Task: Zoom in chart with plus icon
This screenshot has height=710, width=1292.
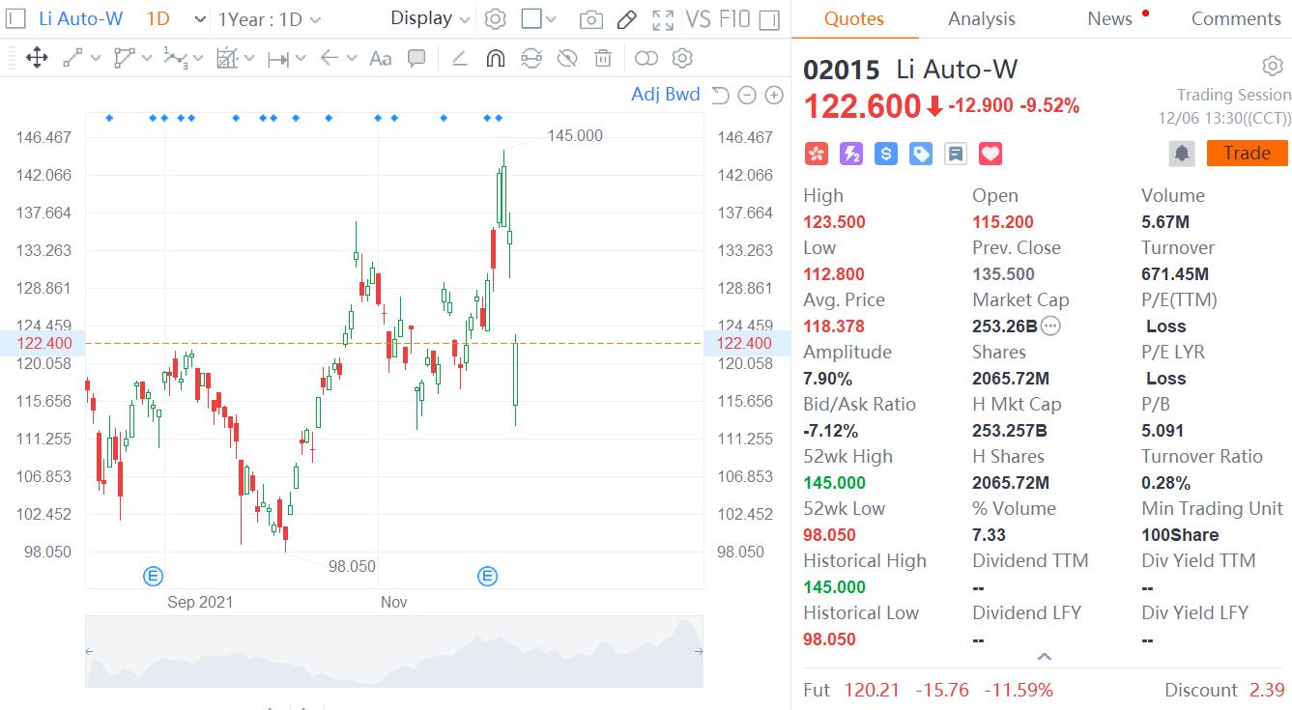Action: tap(774, 95)
